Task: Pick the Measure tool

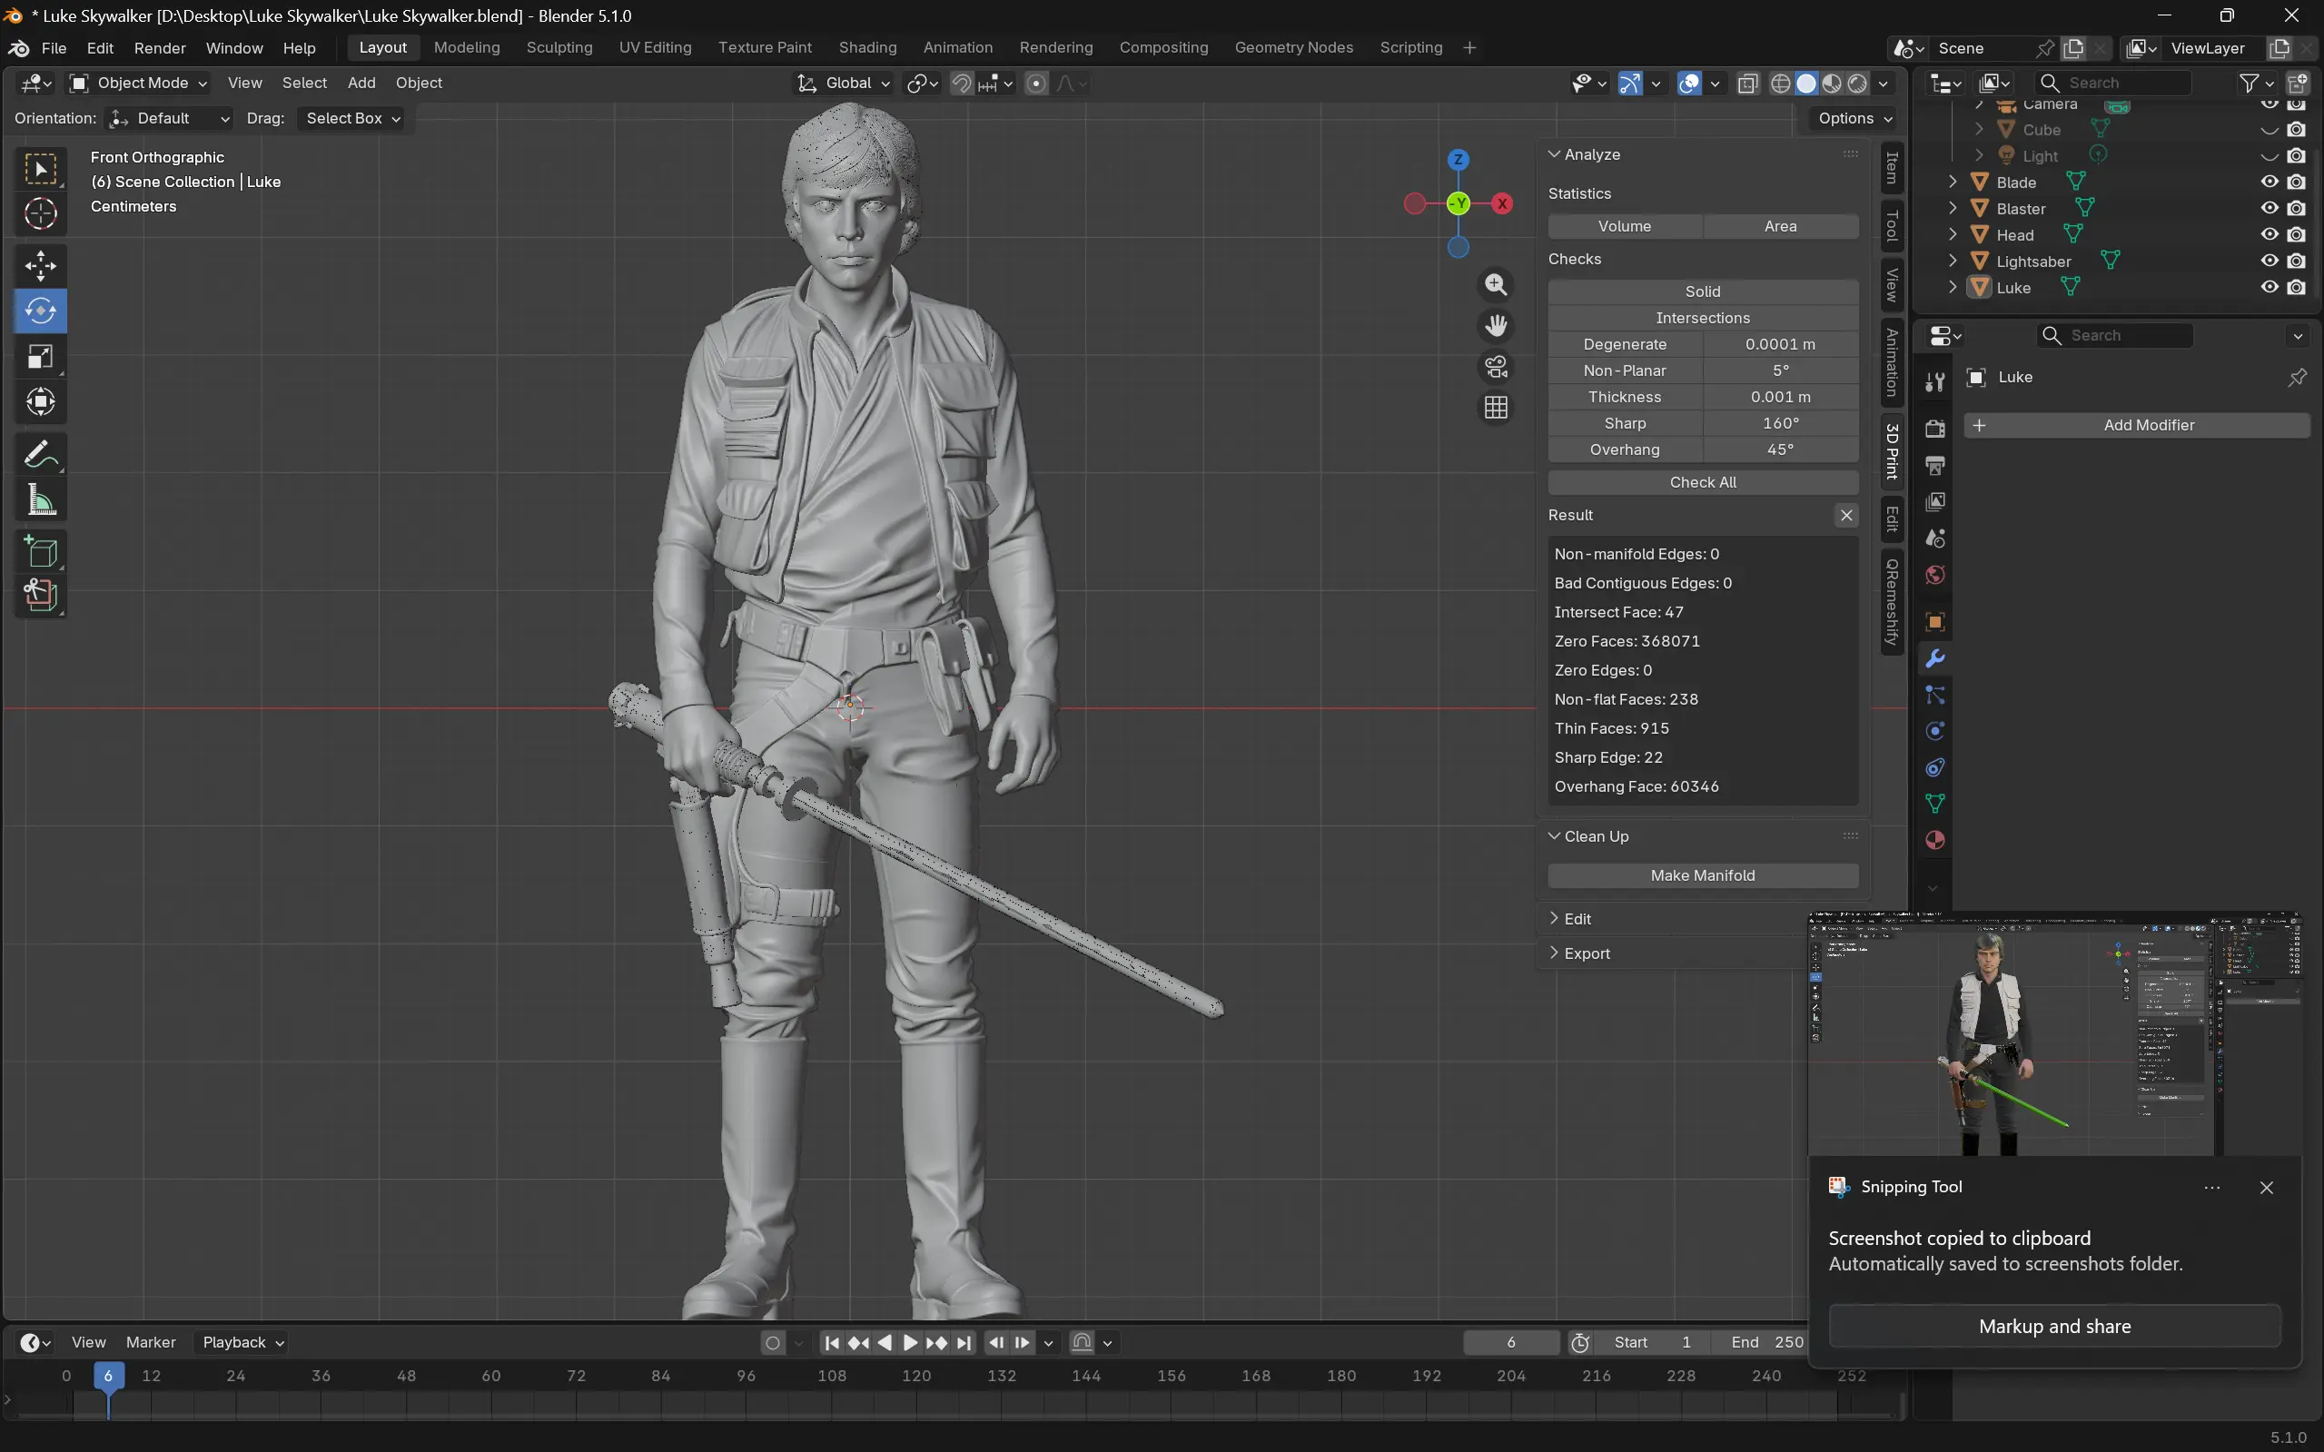Action: pos(40,499)
